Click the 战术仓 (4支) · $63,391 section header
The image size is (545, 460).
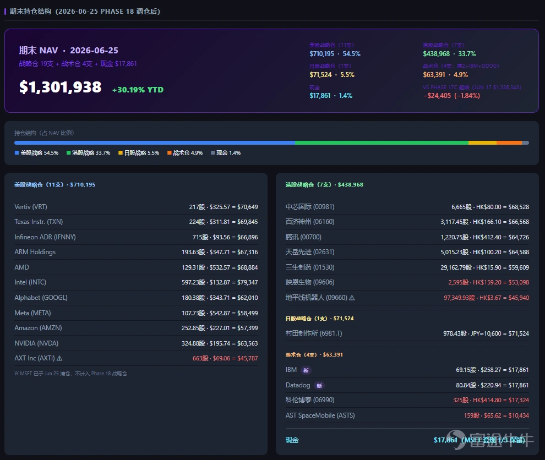click(x=314, y=355)
